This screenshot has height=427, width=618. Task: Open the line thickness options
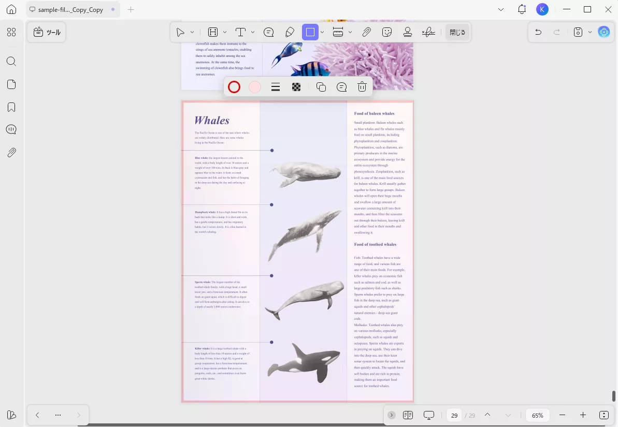tap(276, 87)
